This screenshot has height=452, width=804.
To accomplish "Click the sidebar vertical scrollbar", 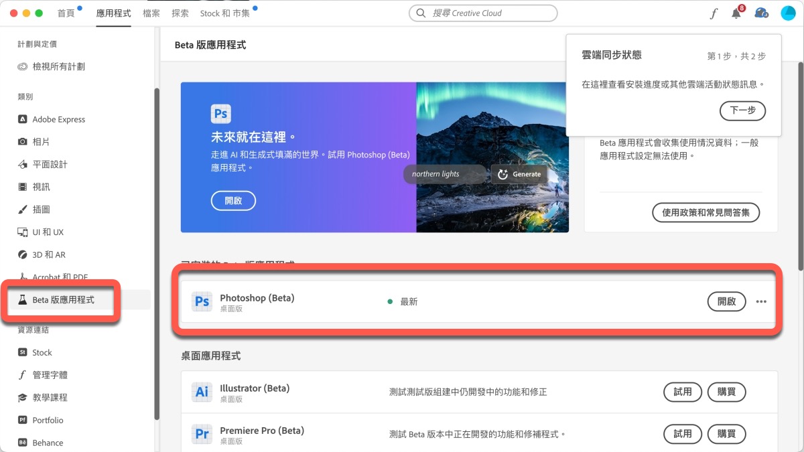I will tap(157, 254).
